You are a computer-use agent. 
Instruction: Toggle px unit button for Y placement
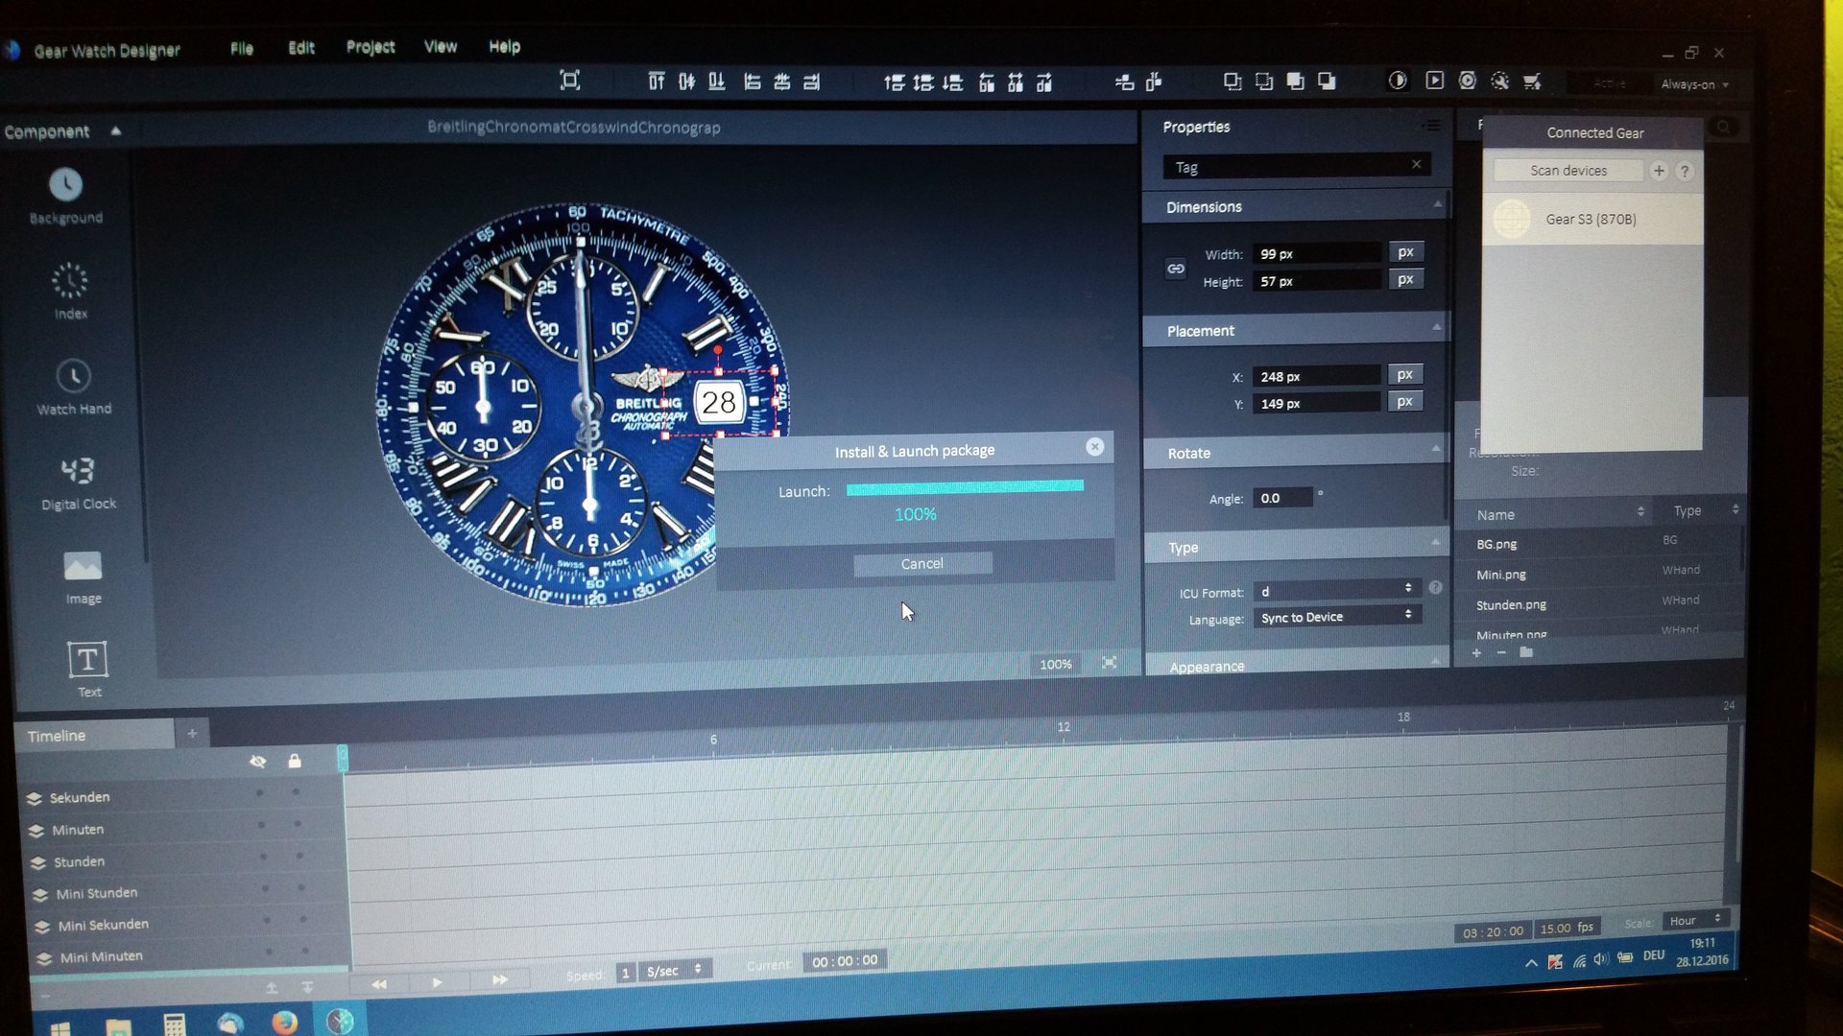(1405, 401)
